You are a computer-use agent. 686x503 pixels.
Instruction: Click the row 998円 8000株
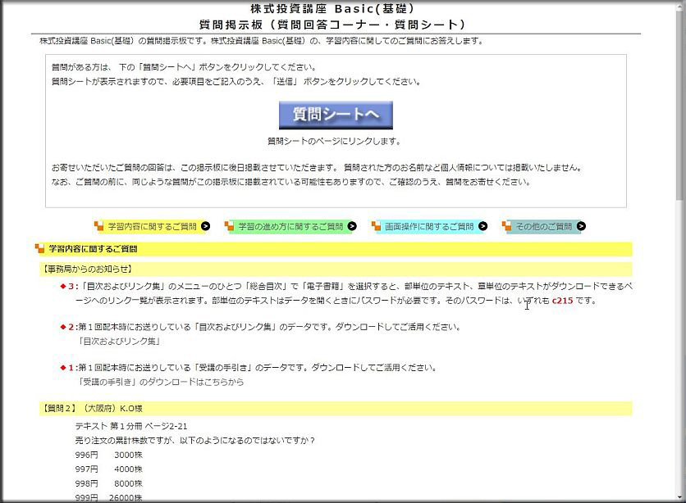pos(109,484)
